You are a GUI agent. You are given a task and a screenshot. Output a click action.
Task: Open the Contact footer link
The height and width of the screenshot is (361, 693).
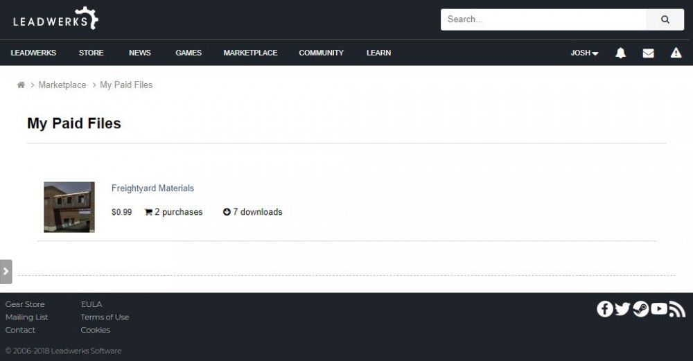(20, 330)
